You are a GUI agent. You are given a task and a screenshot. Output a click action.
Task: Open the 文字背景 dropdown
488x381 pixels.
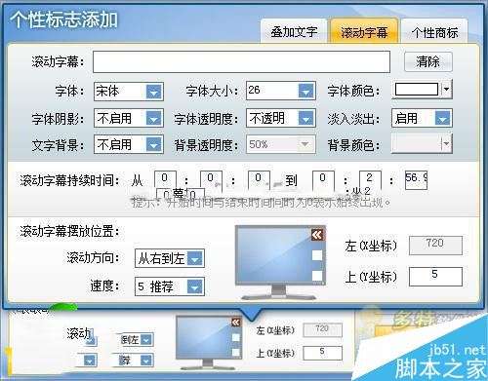click(x=129, y=144)
